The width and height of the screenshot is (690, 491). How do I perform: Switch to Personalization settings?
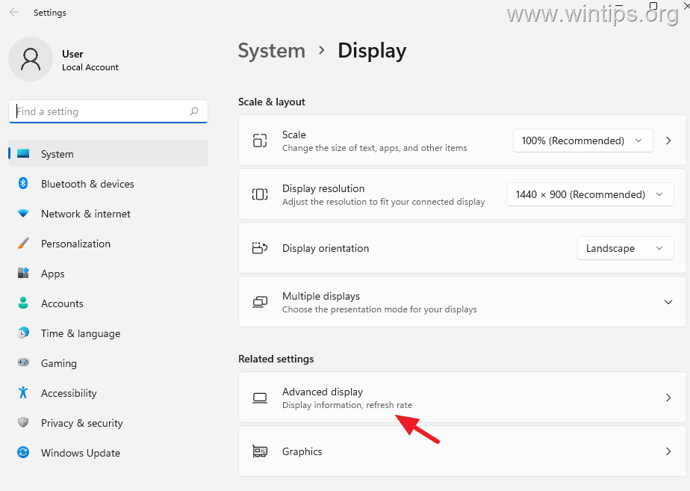tap(108, 244)
